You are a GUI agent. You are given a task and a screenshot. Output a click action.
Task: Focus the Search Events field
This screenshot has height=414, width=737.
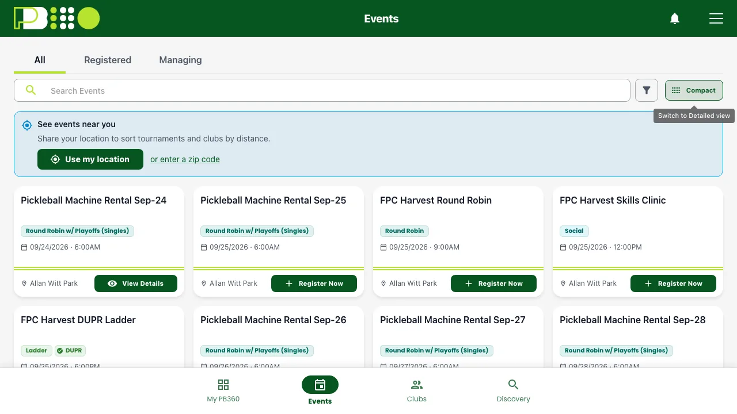322,90
